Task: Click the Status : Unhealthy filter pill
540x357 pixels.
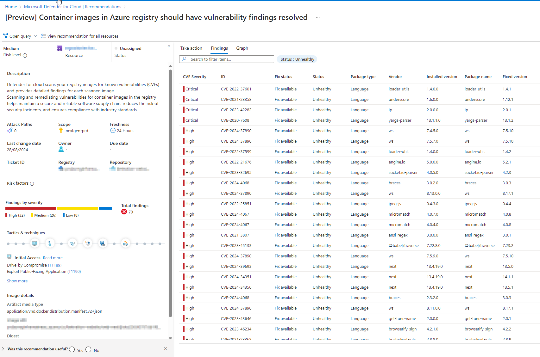Action: click(297, 59)
